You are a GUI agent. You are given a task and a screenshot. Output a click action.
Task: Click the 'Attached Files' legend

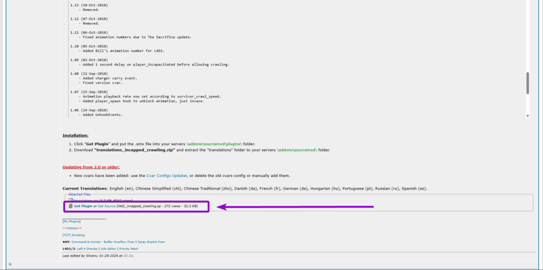80,195
